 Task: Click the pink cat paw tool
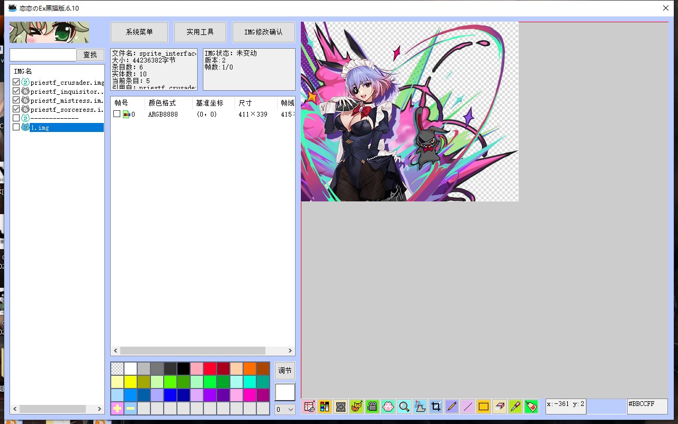(x=388, y=407)
